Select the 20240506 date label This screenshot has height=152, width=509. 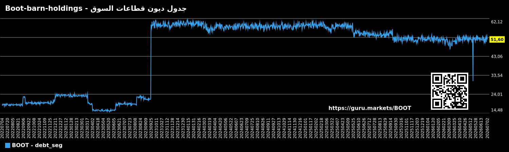pos(226,128)
